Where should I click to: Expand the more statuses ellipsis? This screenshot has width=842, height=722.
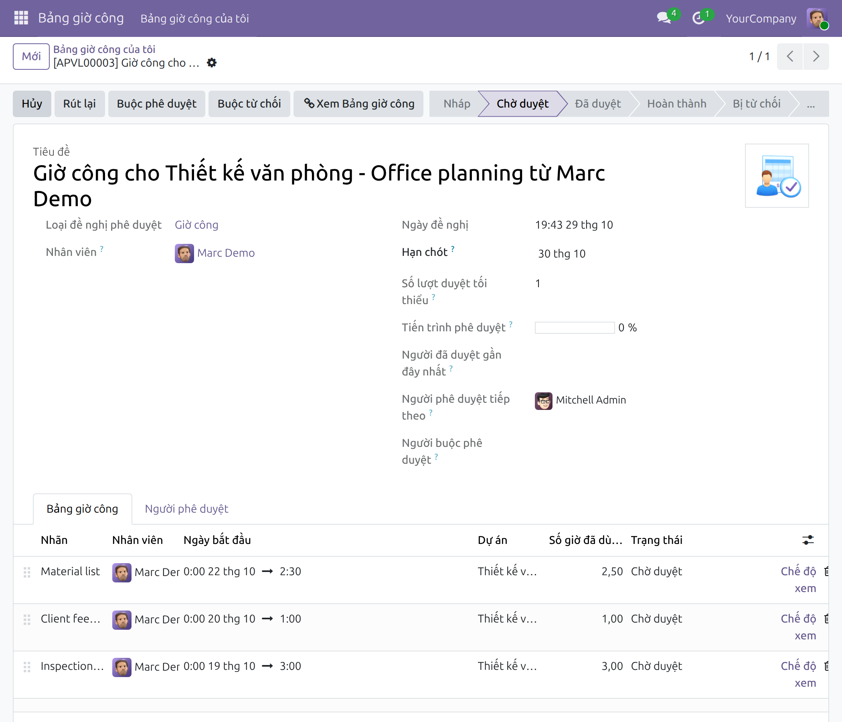coord(811,104)
